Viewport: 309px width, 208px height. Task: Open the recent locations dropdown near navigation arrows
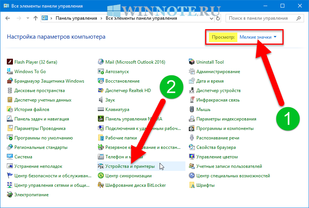click(28, 18)
